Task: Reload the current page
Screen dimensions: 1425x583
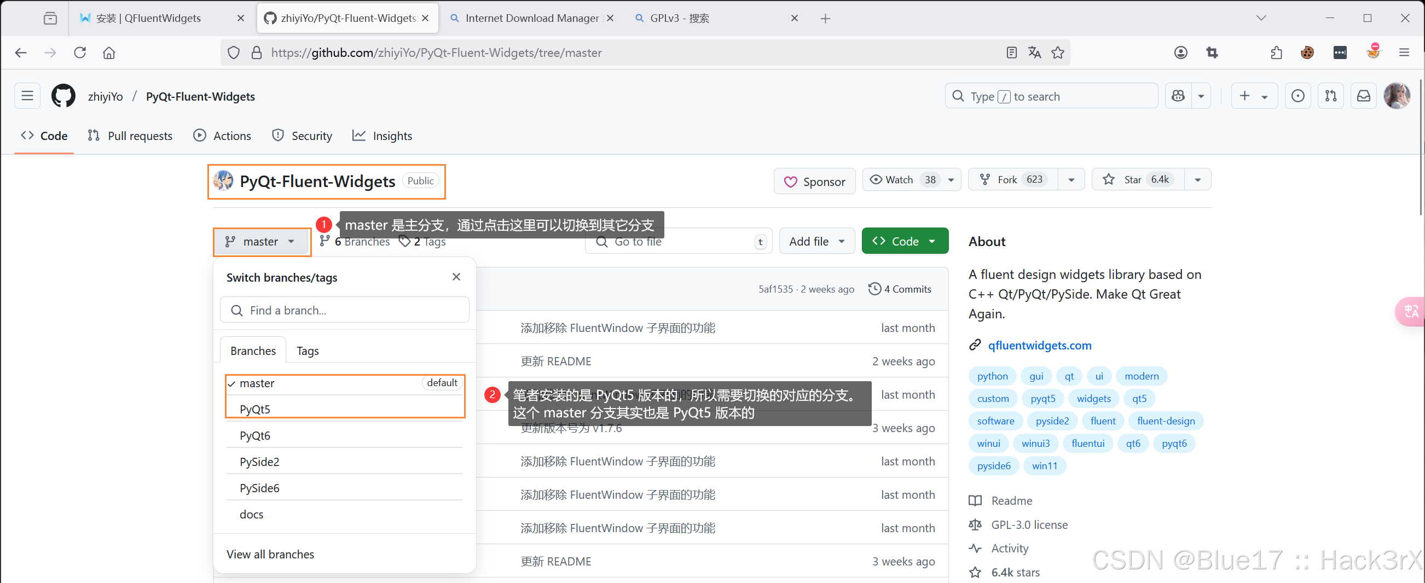Action: tap(80, 53)
